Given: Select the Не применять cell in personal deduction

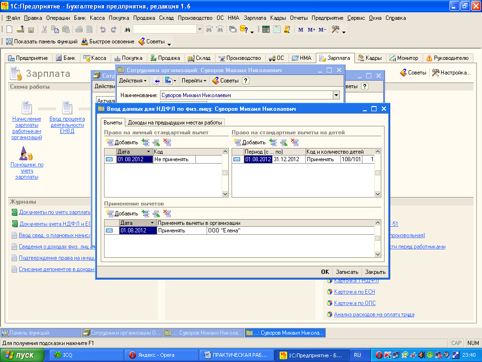Looking at the screenshot, I should tap(174, 159).
